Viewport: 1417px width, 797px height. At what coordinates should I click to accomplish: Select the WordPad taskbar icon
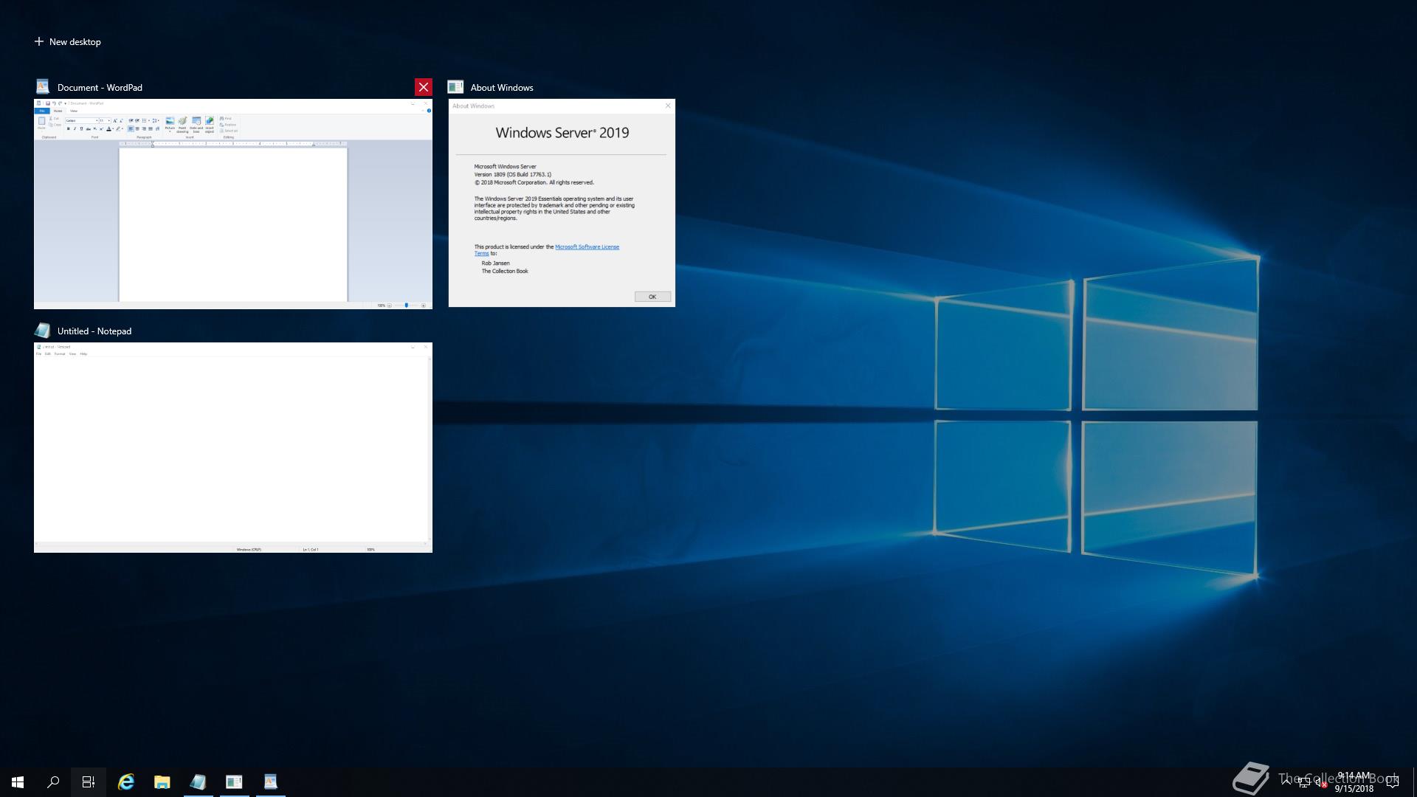pyautogui.click(x=270, y=782)
